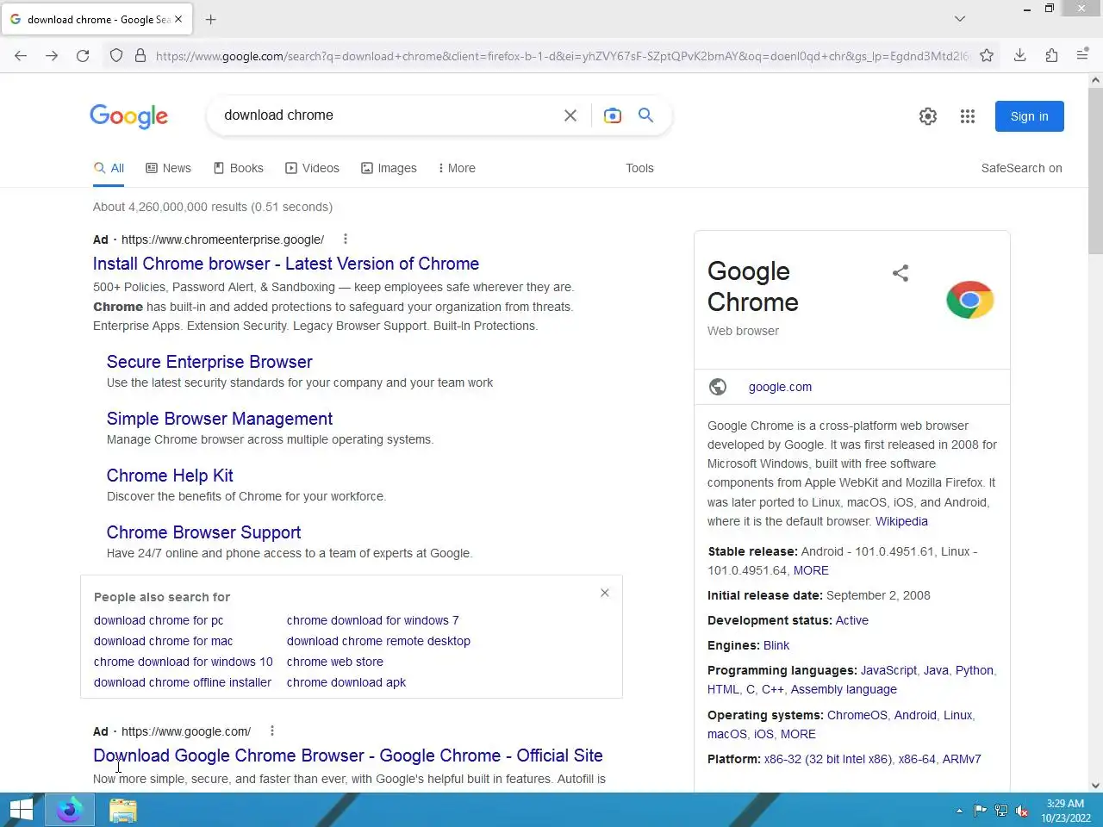
Task: Share the Google Chrome knowledge panel
Action: 900,273
